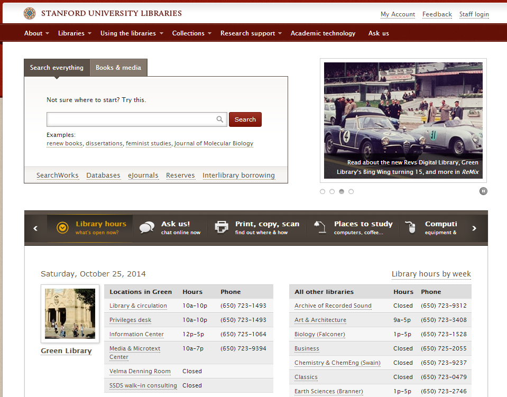
Task: Expand the About menu
Action: 36,33
